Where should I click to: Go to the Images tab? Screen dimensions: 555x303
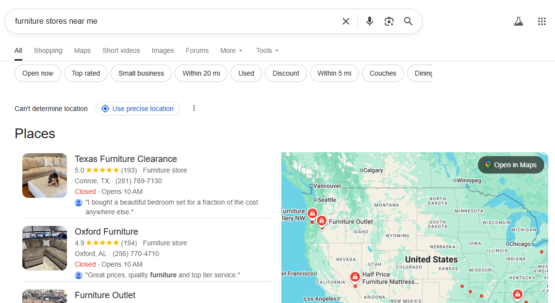[x=163, y=50]
